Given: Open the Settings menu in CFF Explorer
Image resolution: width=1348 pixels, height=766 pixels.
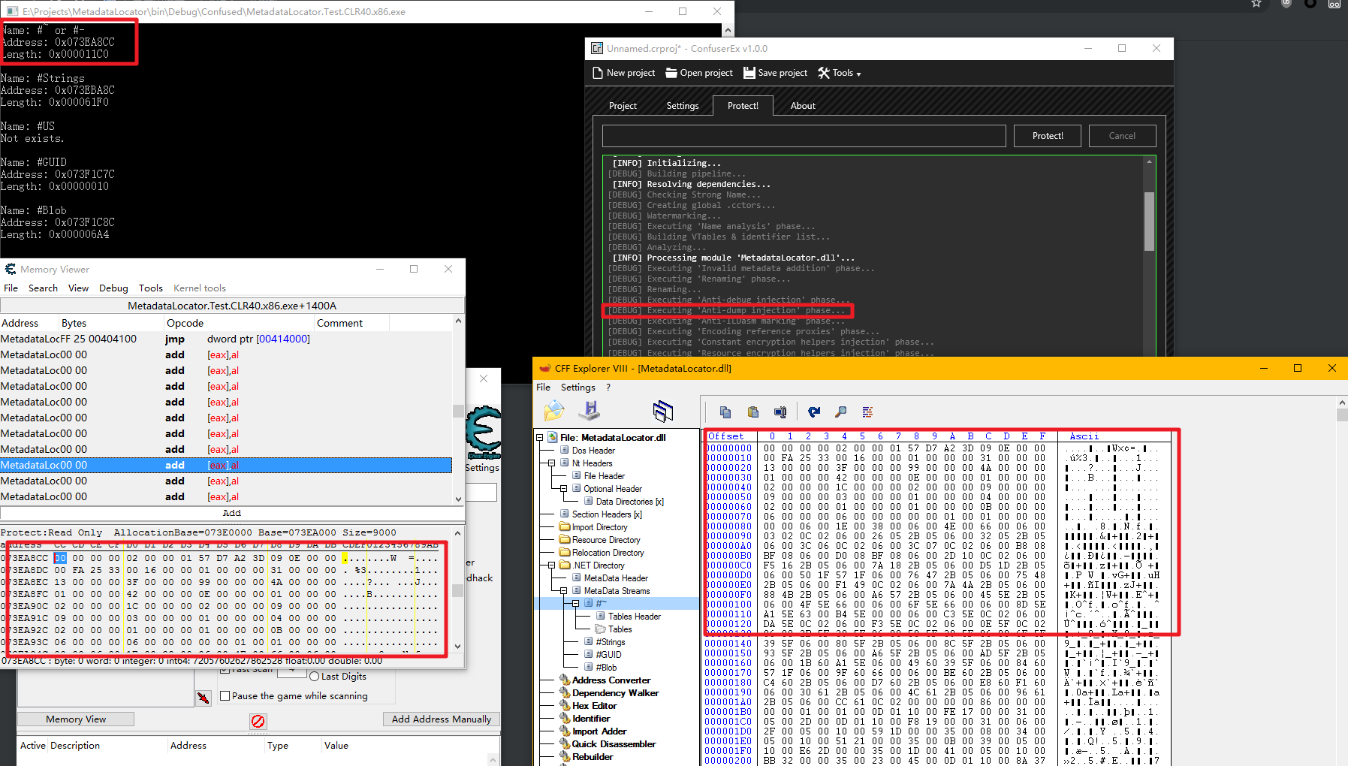Looking at the screenshot, I should (x=577, y=388).
